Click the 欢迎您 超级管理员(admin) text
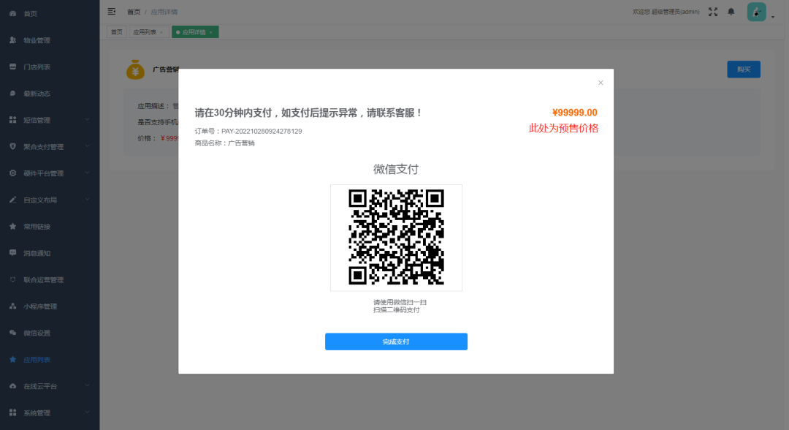Image resolution: width=789 pixels, height=430 pixels. pyautogui.click(x=666, y=12)
